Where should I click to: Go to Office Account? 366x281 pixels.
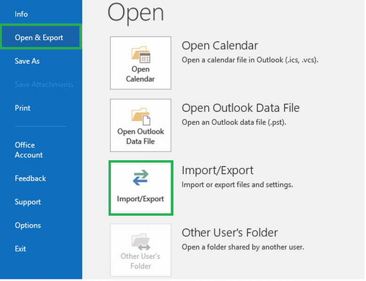click(29, 150)
